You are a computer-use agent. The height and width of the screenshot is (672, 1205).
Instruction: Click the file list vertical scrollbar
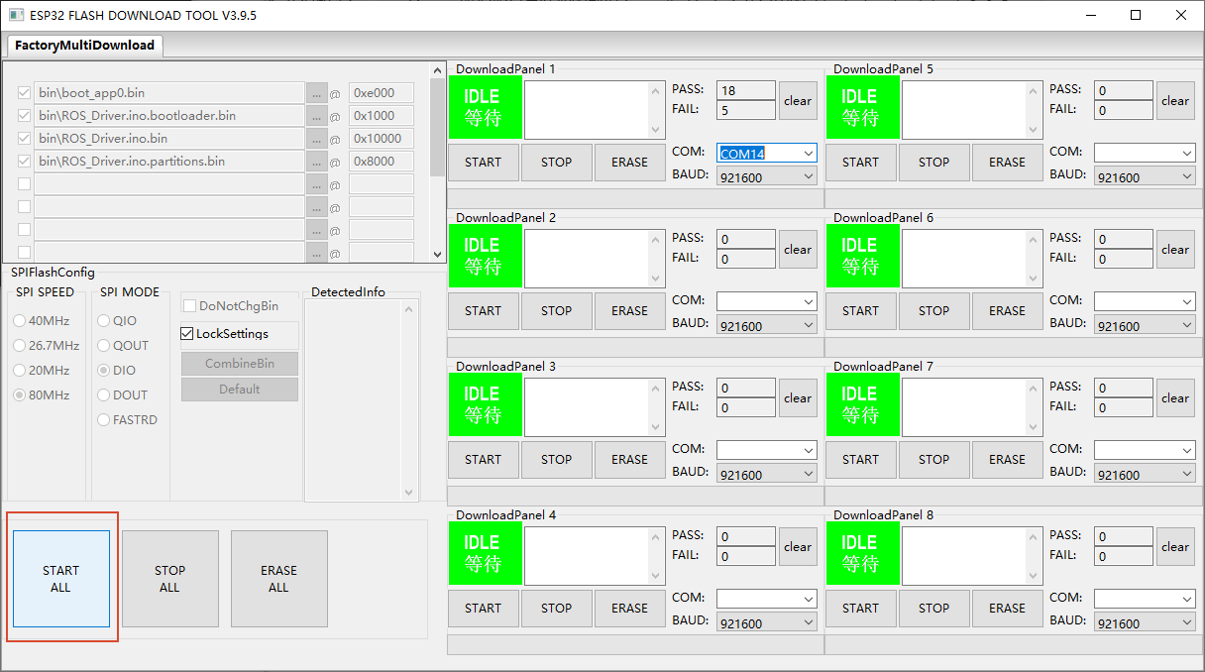(437, 163)
